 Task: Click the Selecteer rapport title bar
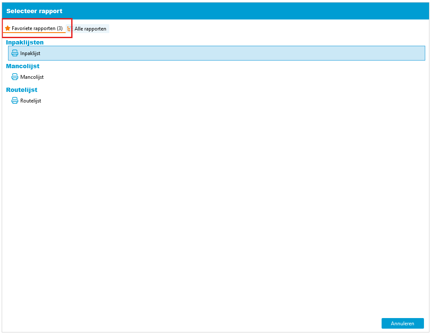pyautogui.click(x=34, y=11)
